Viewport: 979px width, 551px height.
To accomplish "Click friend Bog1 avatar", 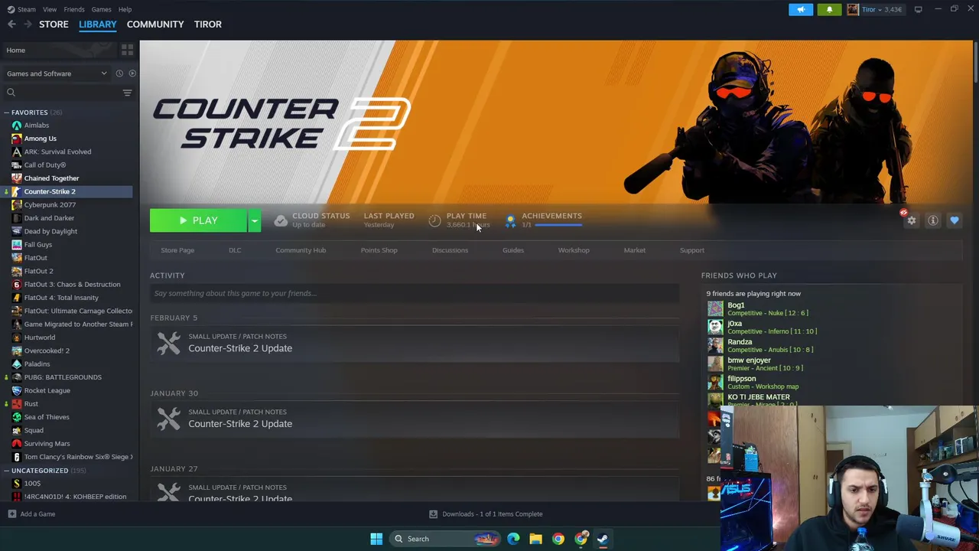I will (715, 308).
